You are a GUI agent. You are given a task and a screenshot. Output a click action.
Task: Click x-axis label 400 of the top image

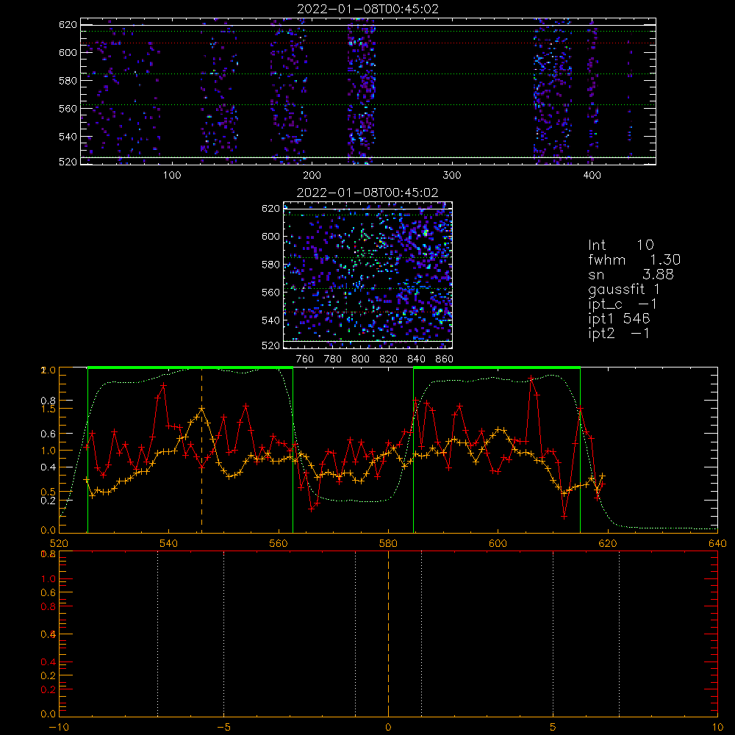click(x=592, y=176)
